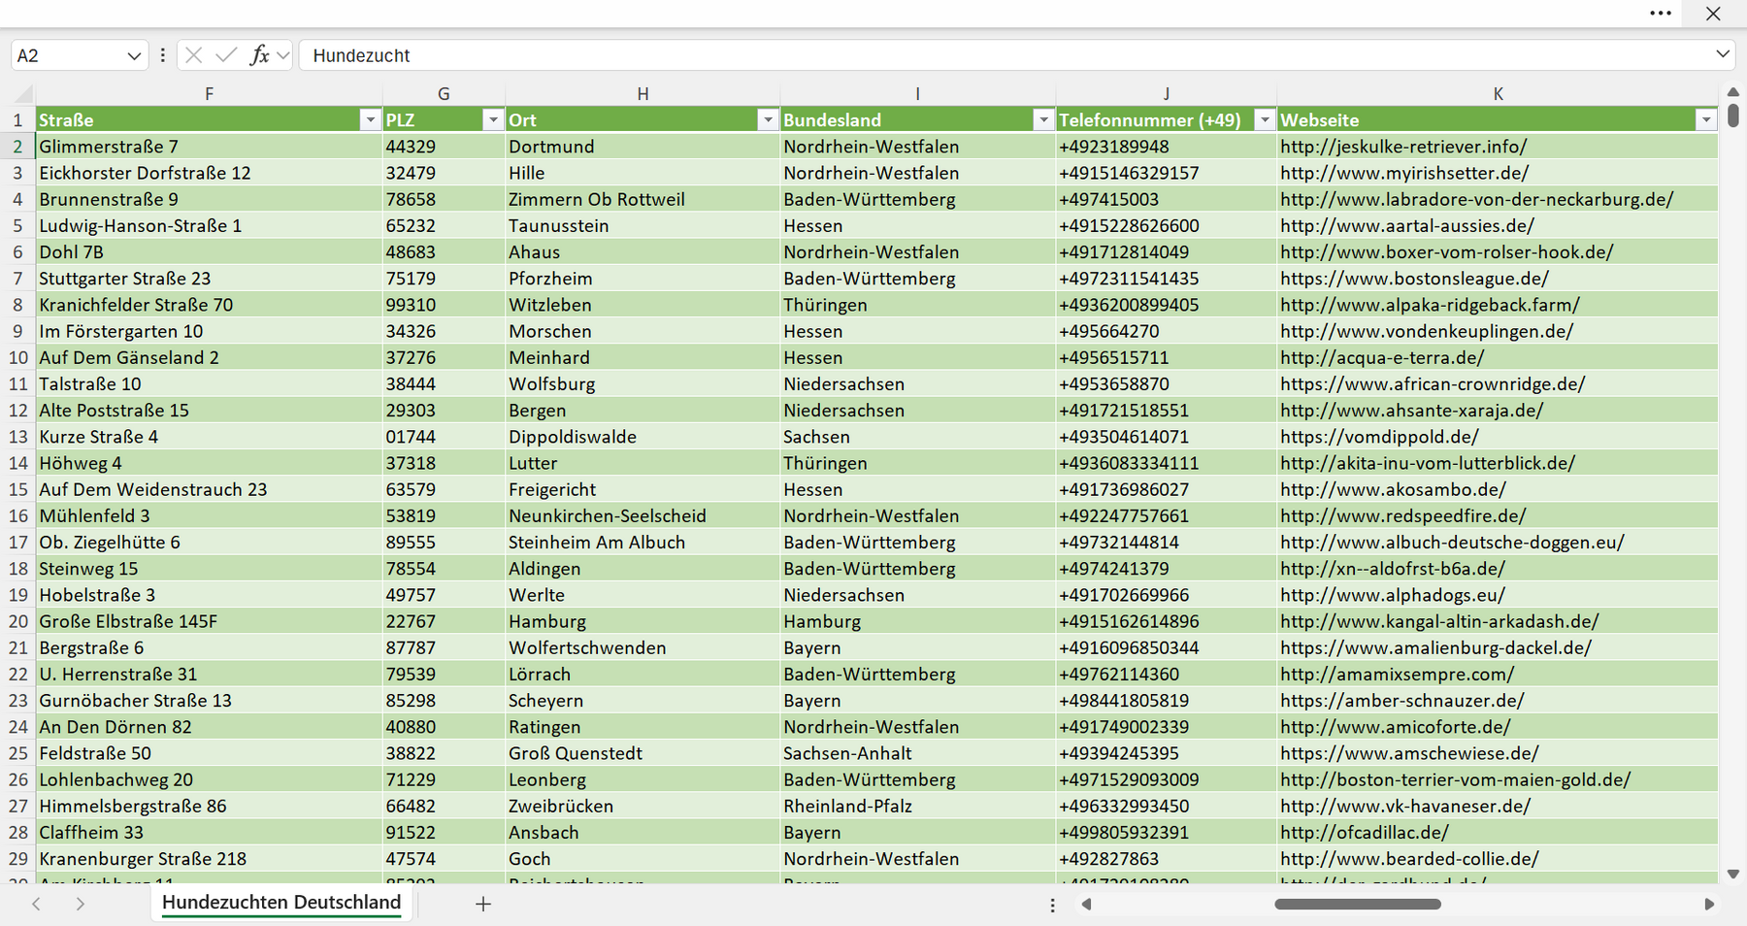Close the window with the X button
The width and height of the screenshot is (1747, 926).
point(1713,14)
